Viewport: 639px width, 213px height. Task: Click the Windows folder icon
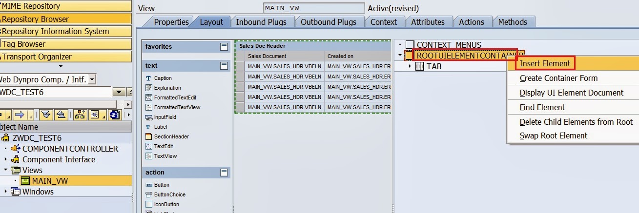[16, 192]
